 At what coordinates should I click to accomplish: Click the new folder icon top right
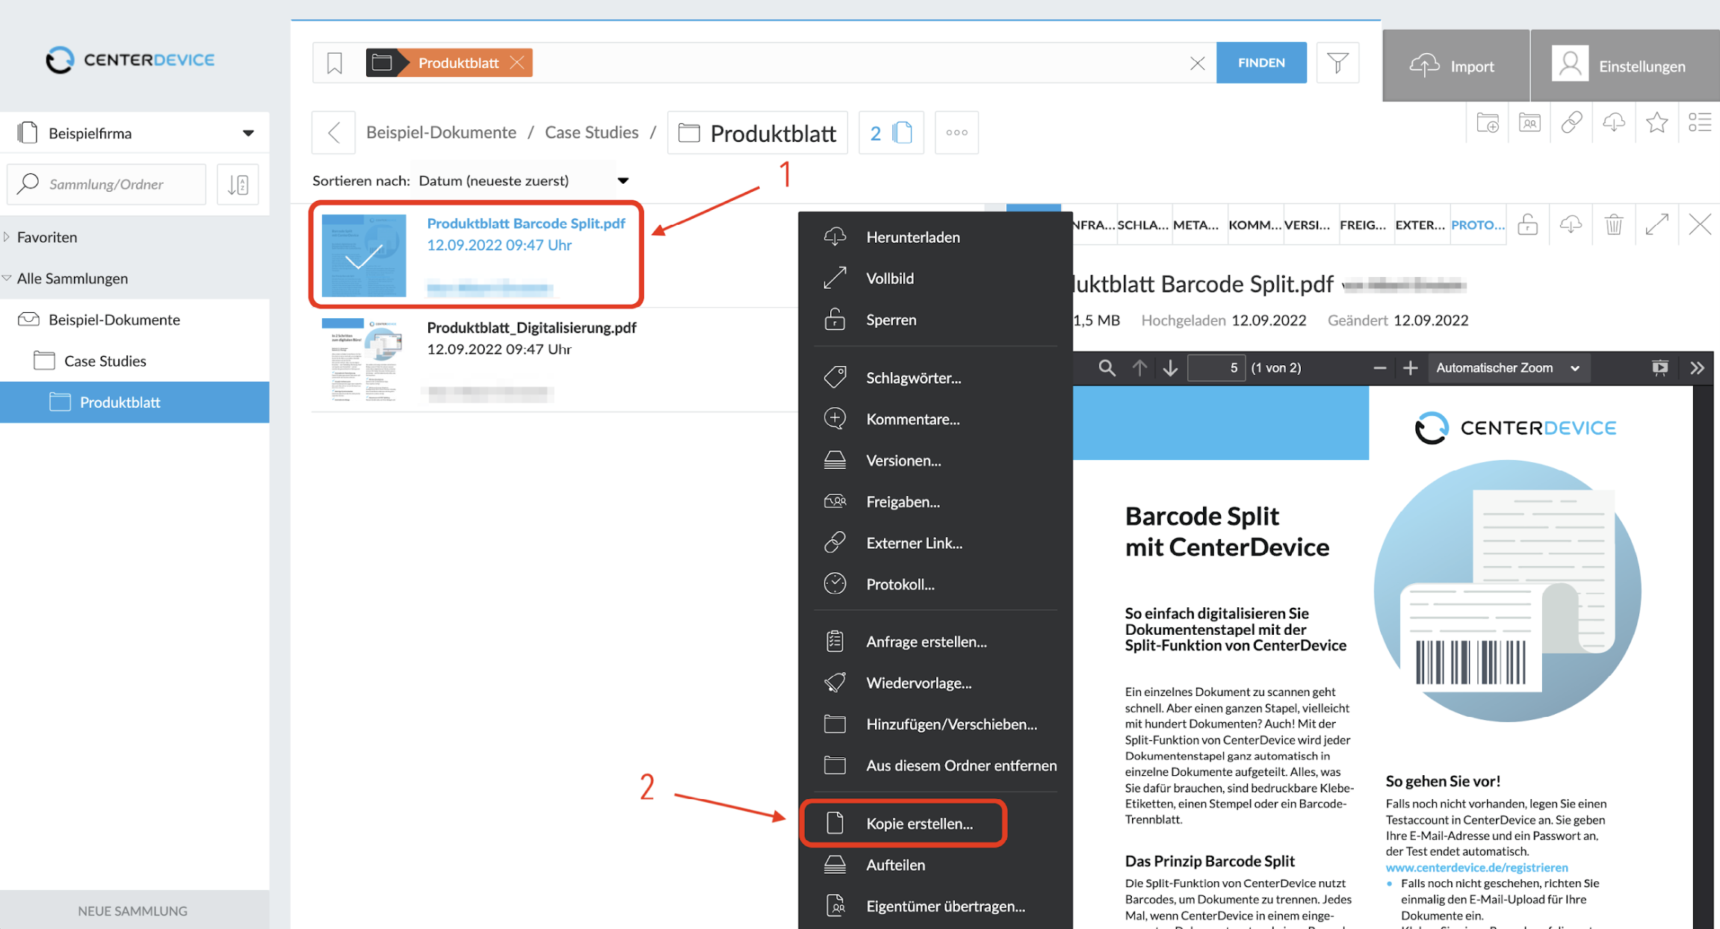tap(1488, 122)
